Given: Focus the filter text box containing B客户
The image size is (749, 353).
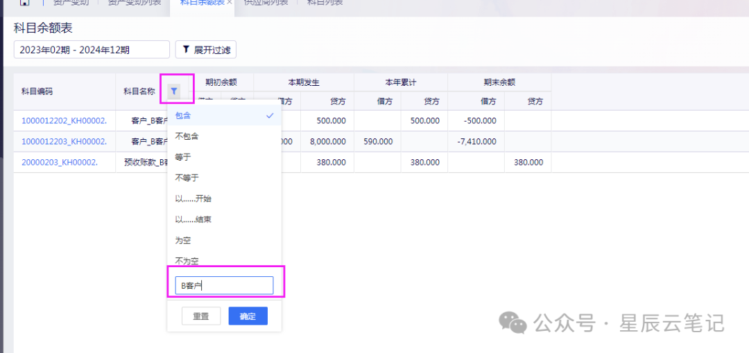Looking at the screenshot, I should pyautogui.click(x=225, y=285).
